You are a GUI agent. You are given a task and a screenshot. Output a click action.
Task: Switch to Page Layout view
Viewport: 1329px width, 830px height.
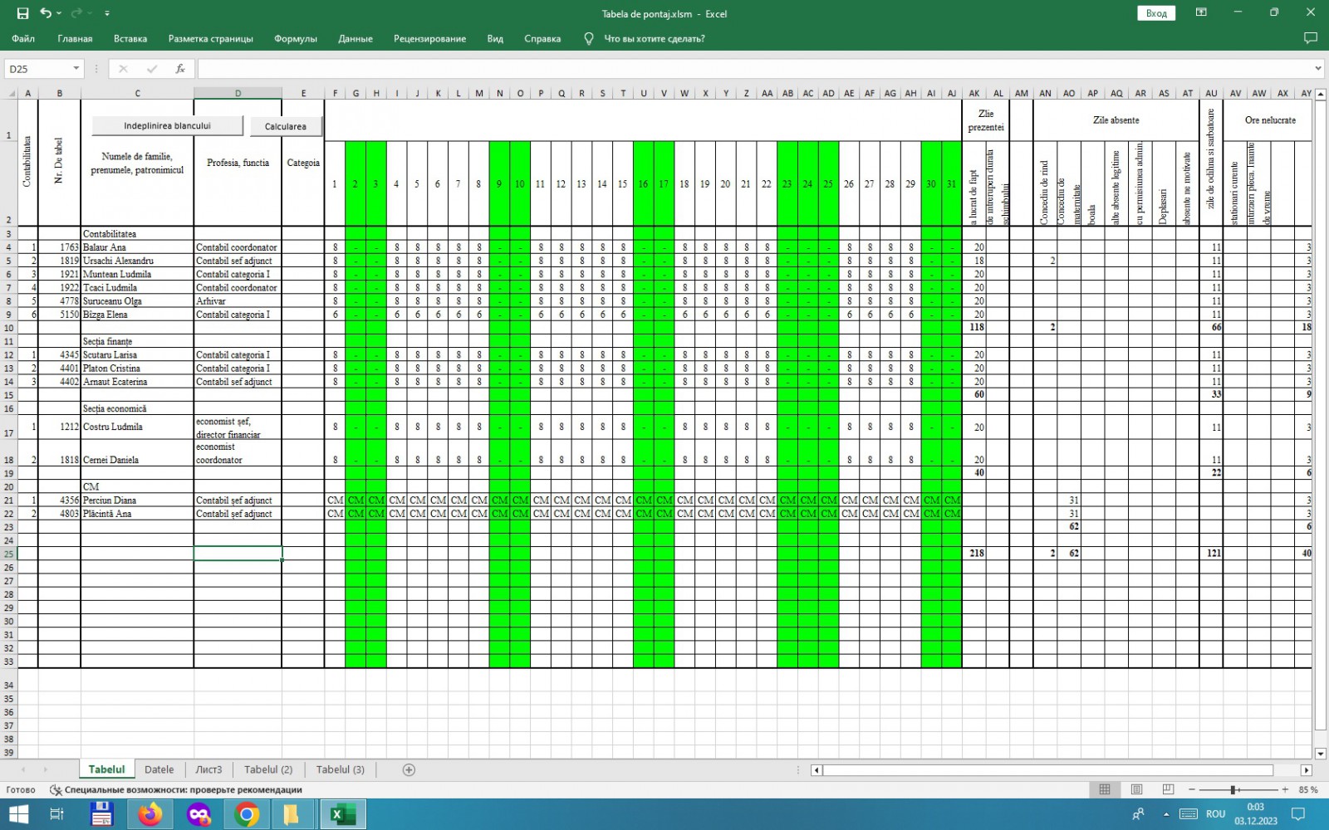[x=1136, y=789]
